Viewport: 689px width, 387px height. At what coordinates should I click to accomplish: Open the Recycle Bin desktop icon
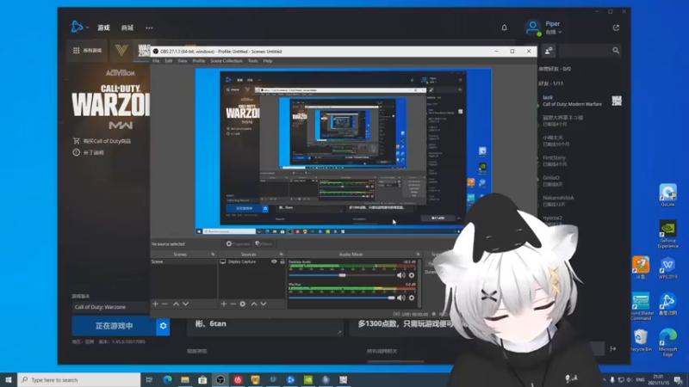coord(641,341)
